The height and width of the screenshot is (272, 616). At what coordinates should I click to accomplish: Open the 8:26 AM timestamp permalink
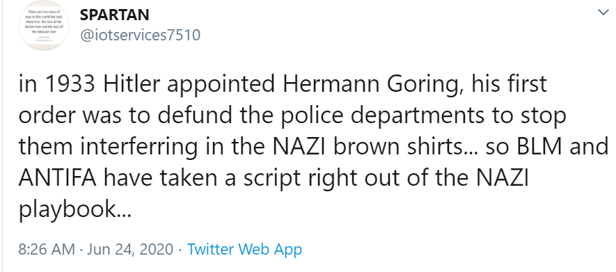coord(47,249)
